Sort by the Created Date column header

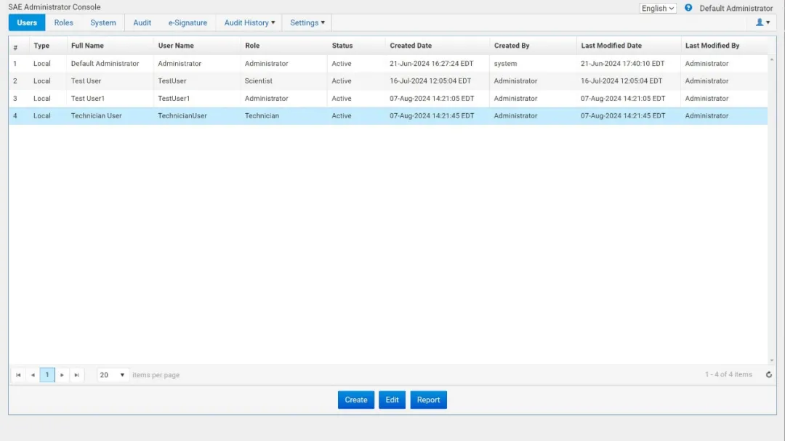[x=411, y=46]
